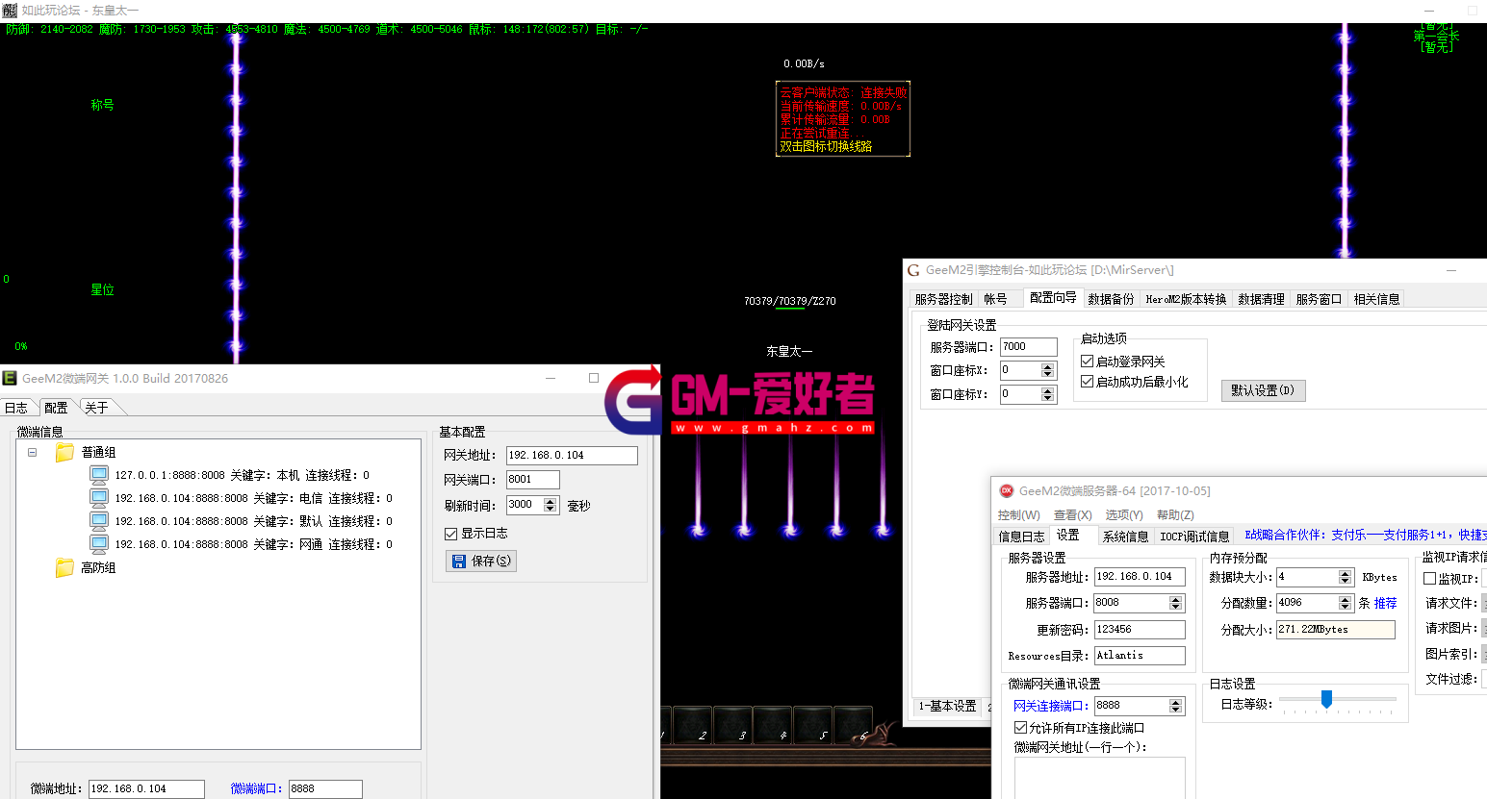This screenshot has height=799, width=1487.
Task: Click the game window title bar icon
Action: point(10,10)
